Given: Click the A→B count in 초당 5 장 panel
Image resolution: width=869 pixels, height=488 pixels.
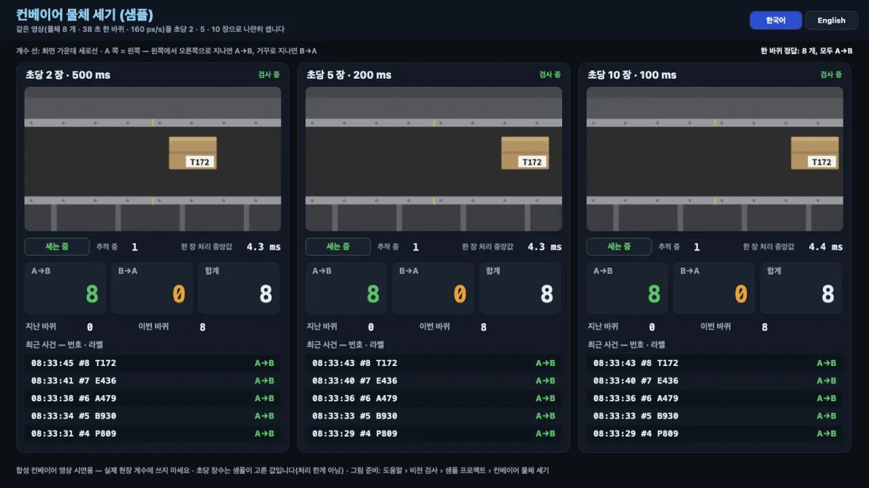Looking at the screenshot, I should 346,288.
